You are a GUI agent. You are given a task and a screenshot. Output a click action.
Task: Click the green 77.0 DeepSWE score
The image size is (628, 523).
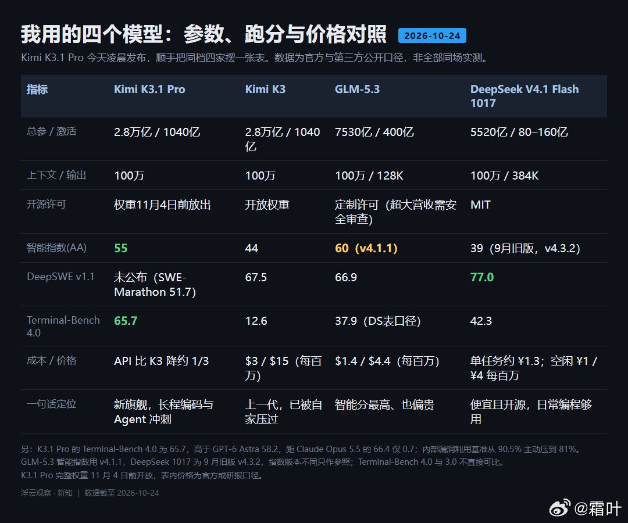482,277
